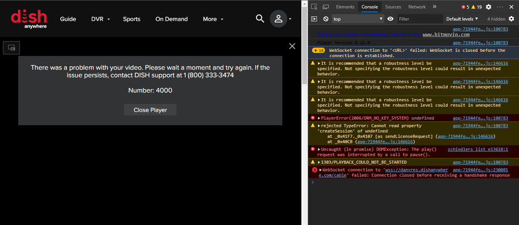Expand the More navigation dropdown

[213, 19]
